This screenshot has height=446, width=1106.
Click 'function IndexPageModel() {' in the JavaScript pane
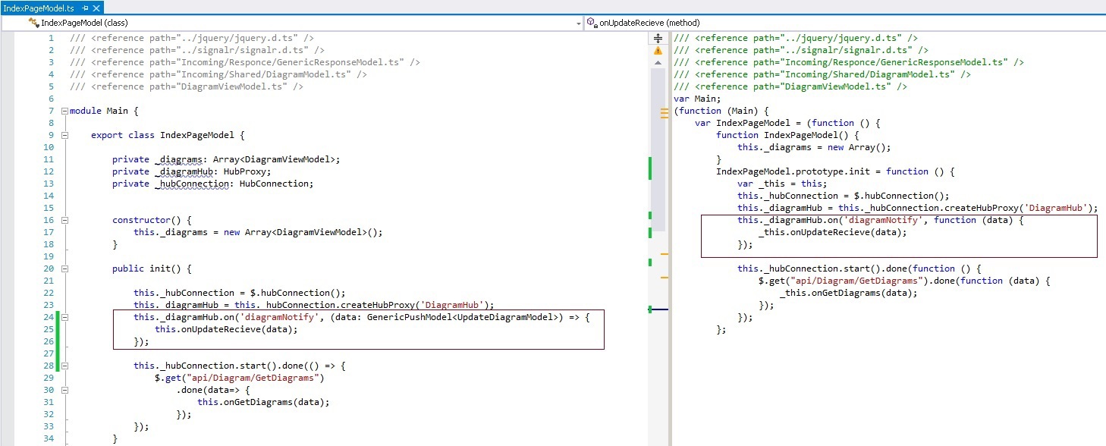788,135
